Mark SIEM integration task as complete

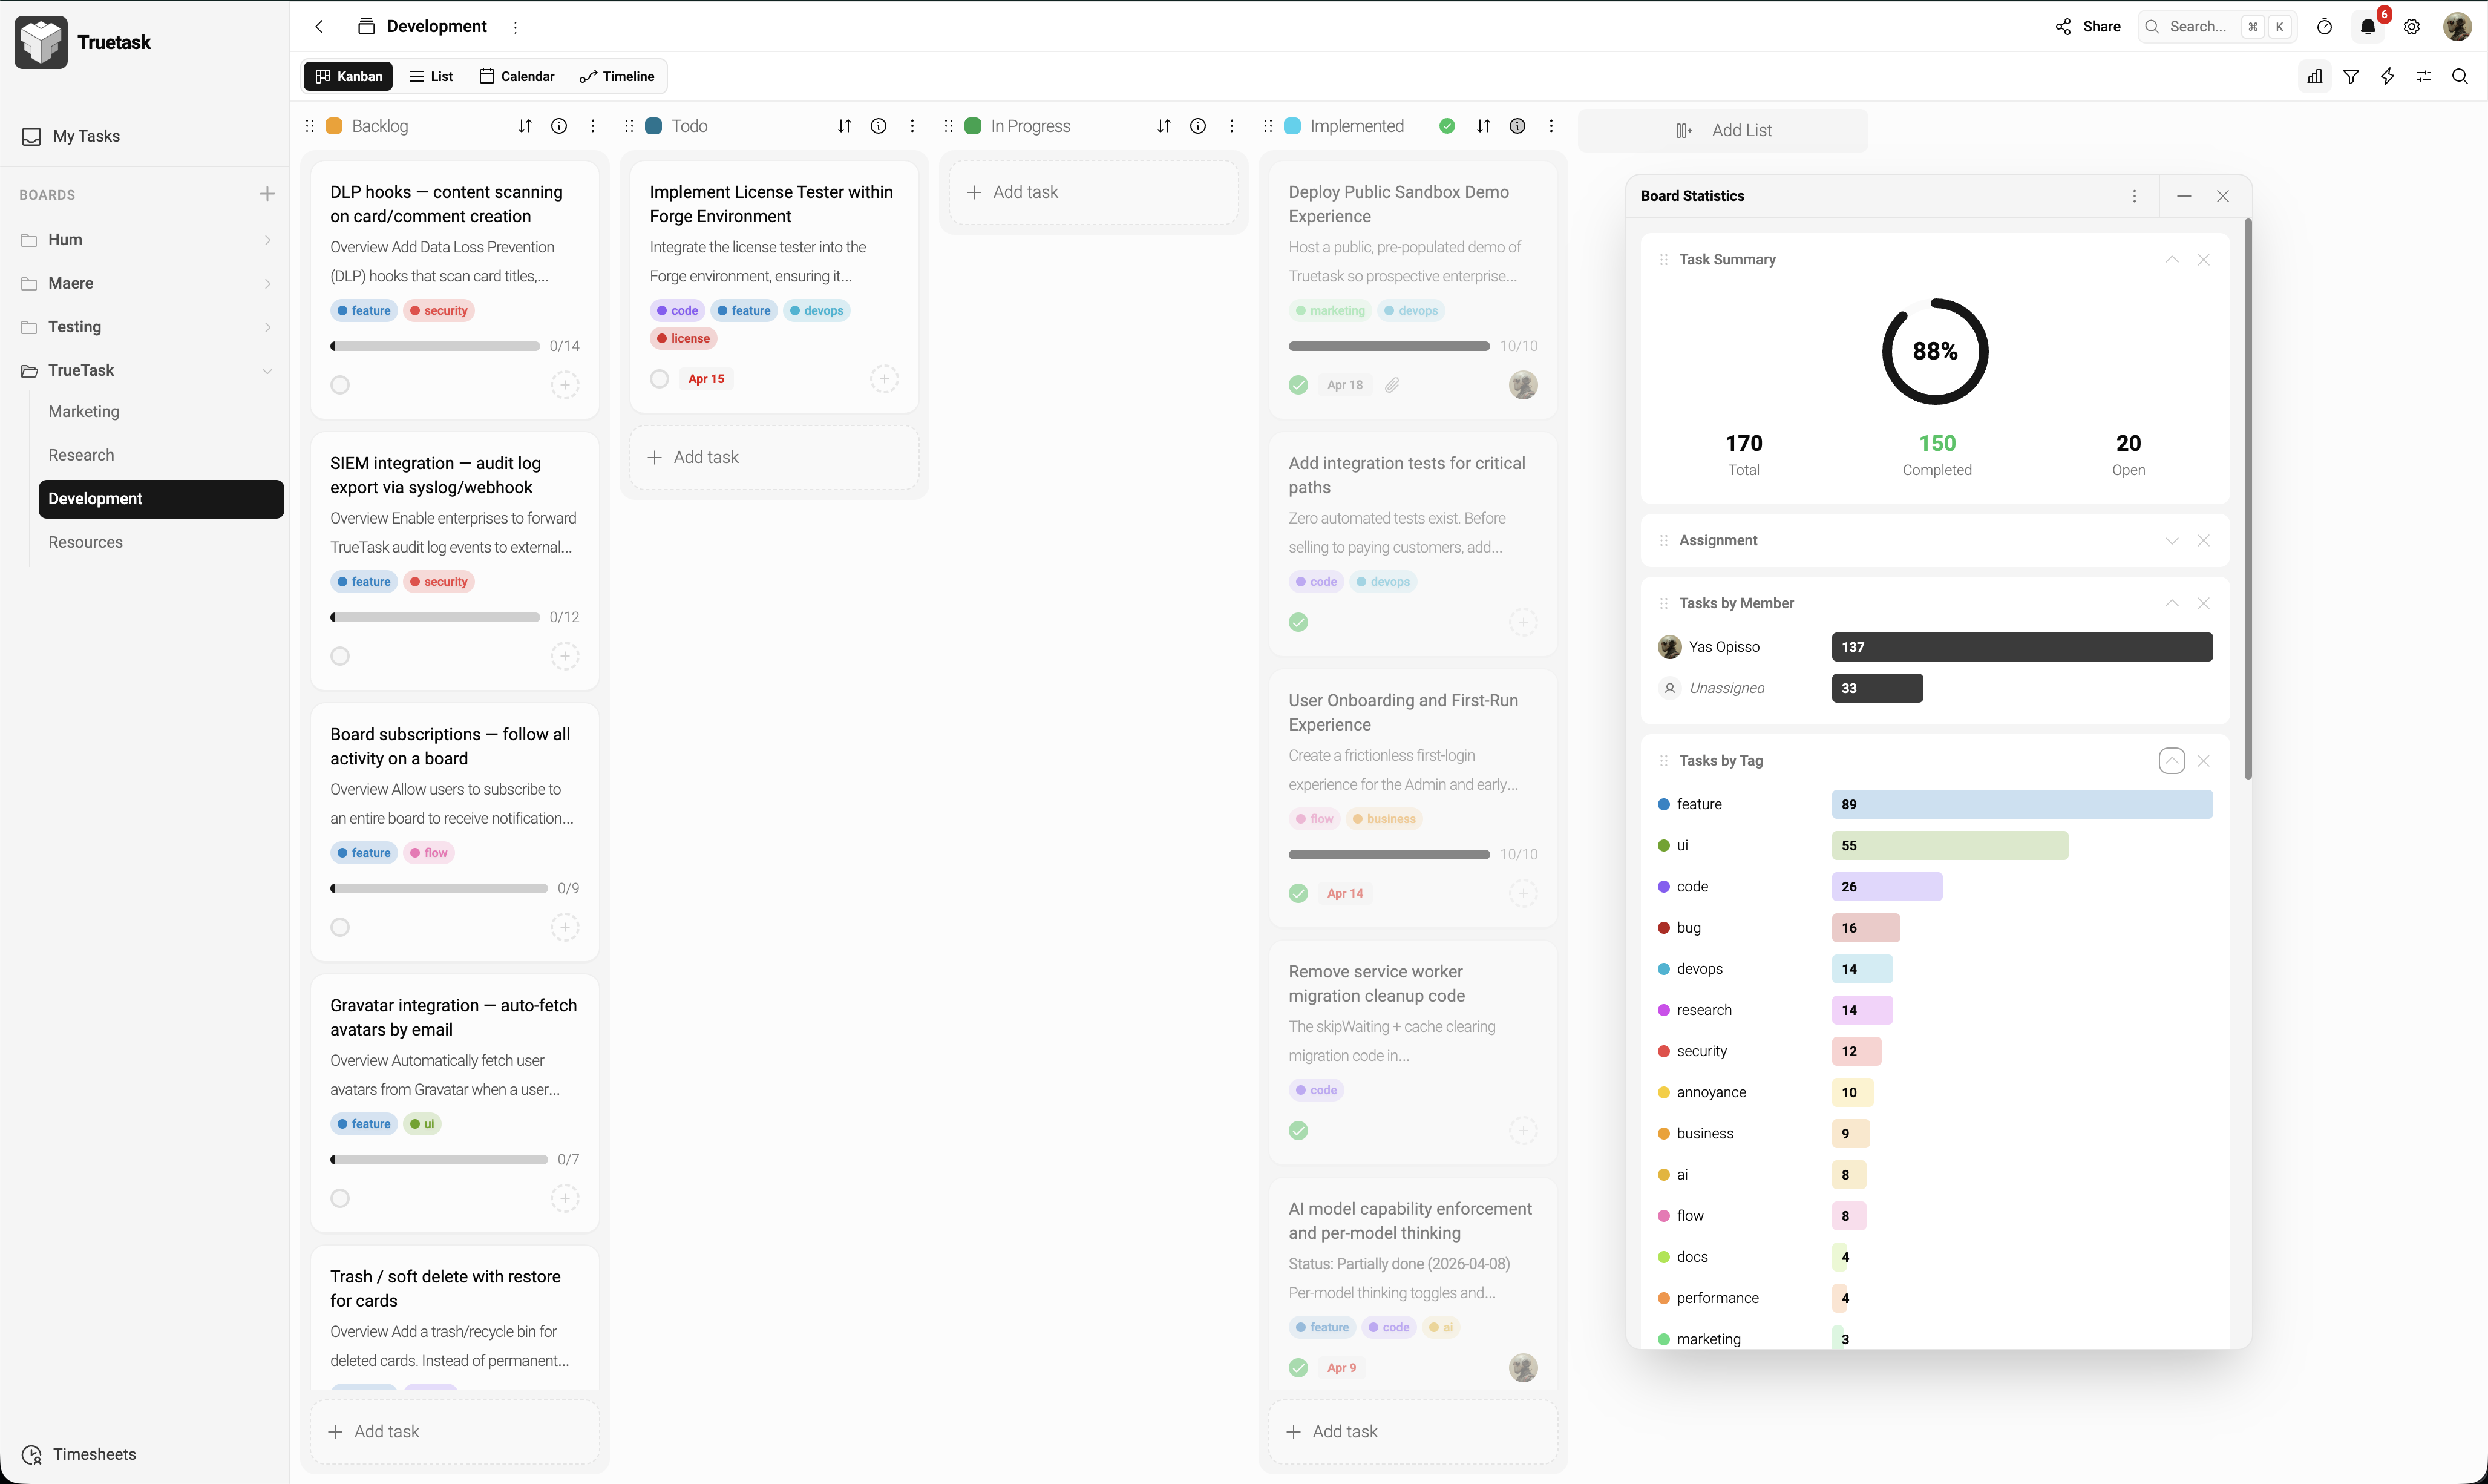[x=340, y=656]
